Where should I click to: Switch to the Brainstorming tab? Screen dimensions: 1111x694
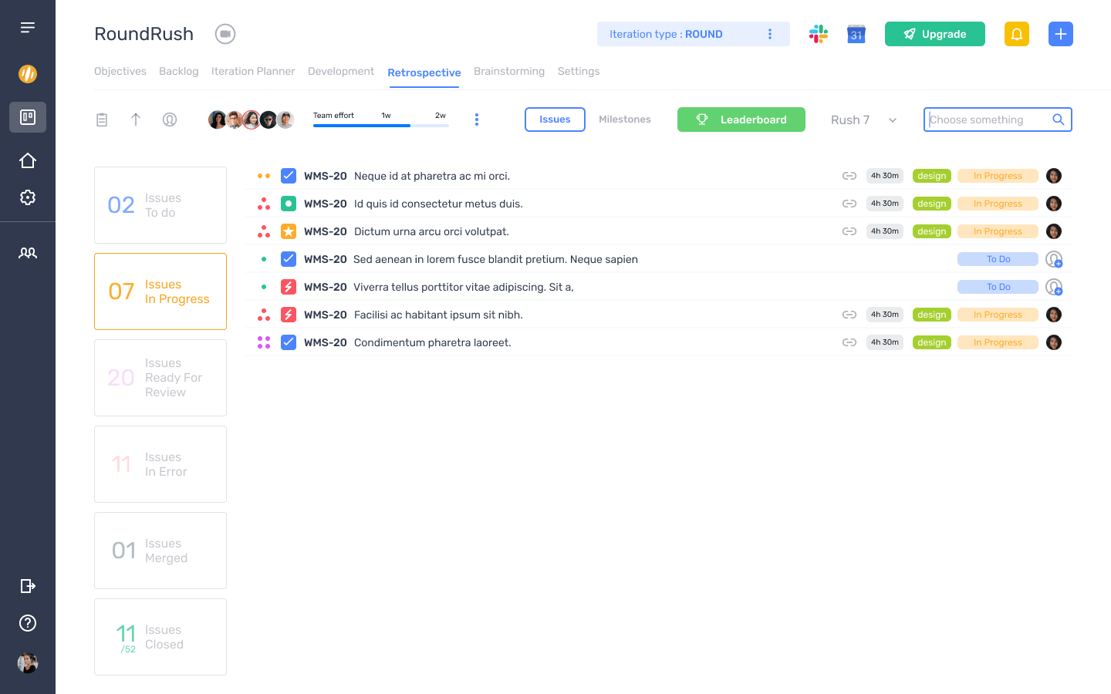pyautogui.click(x=509, y=71)
